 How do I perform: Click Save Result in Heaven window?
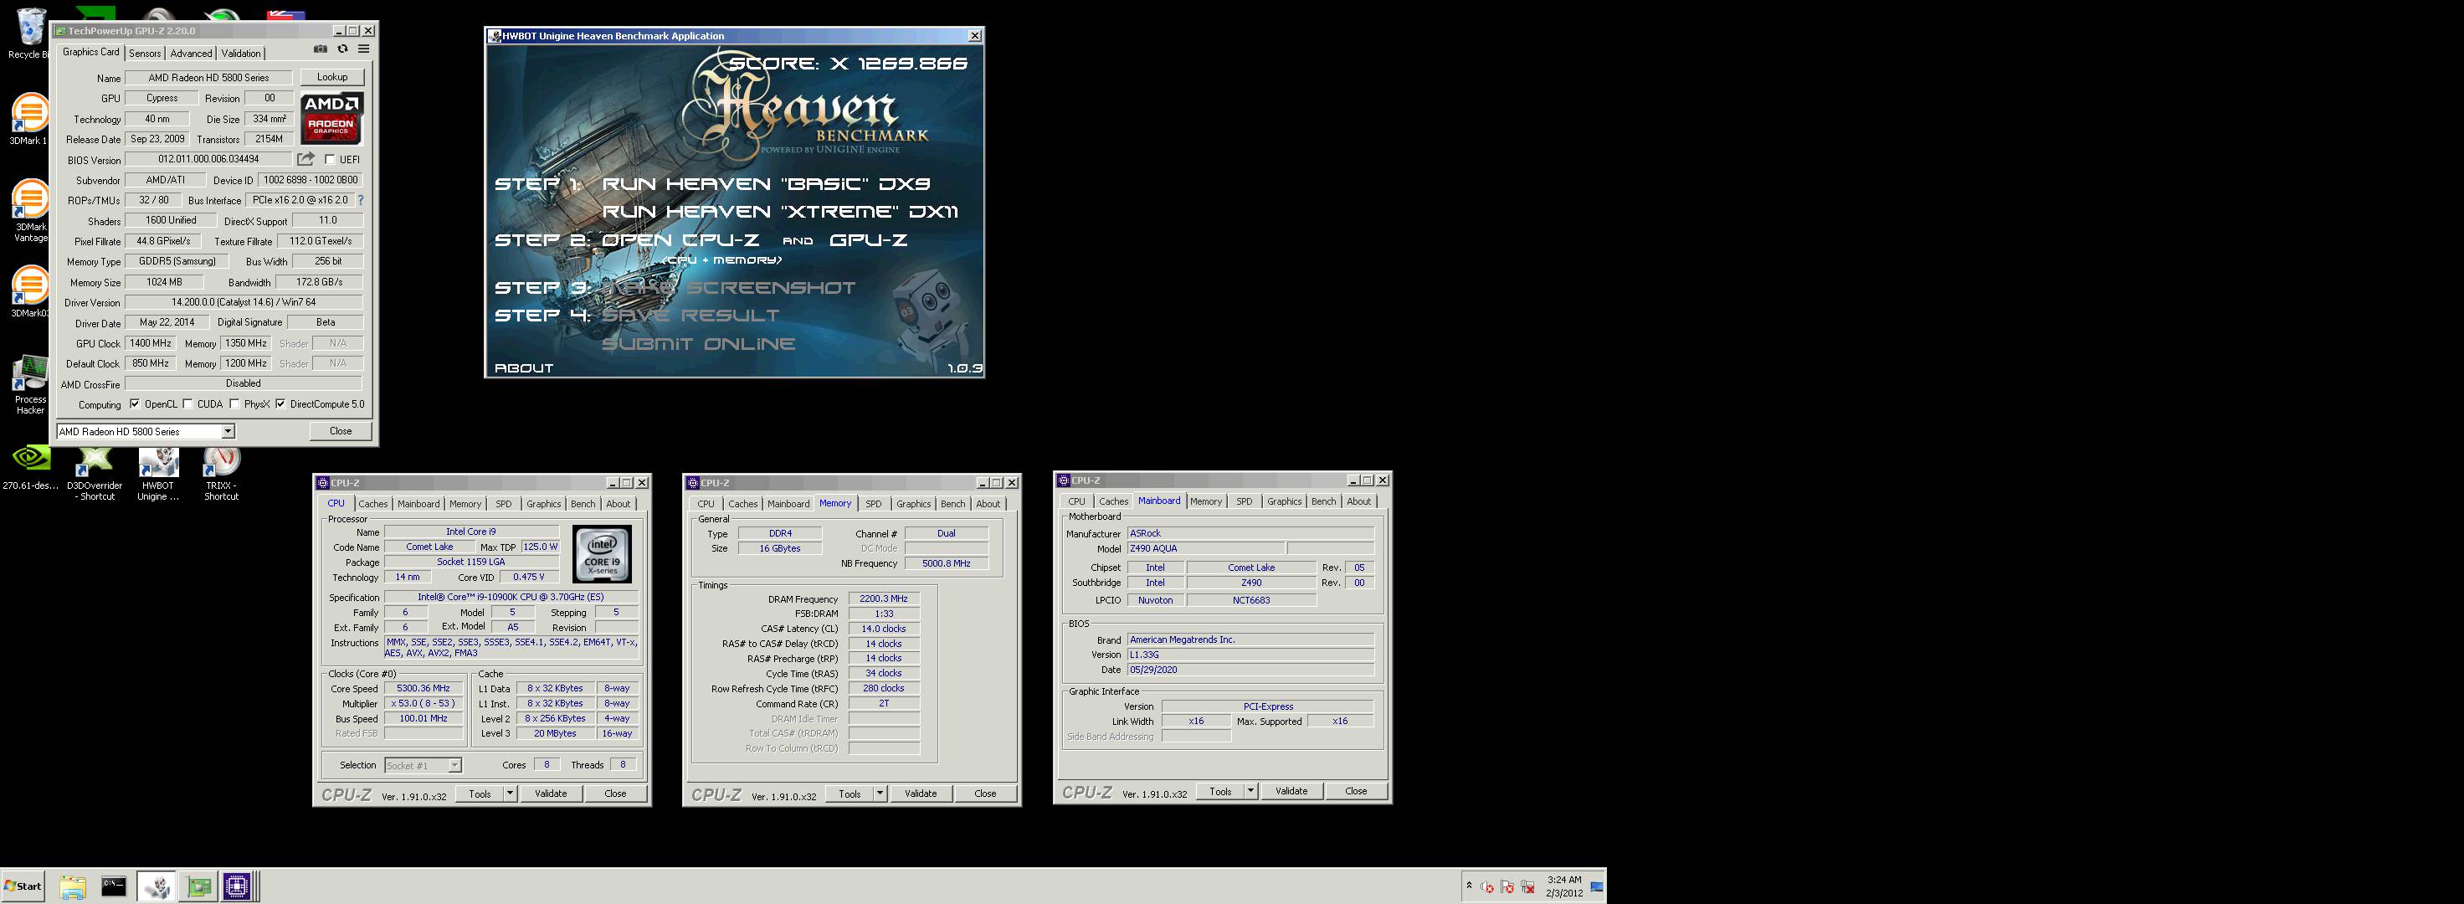click(x=690, y=315)
